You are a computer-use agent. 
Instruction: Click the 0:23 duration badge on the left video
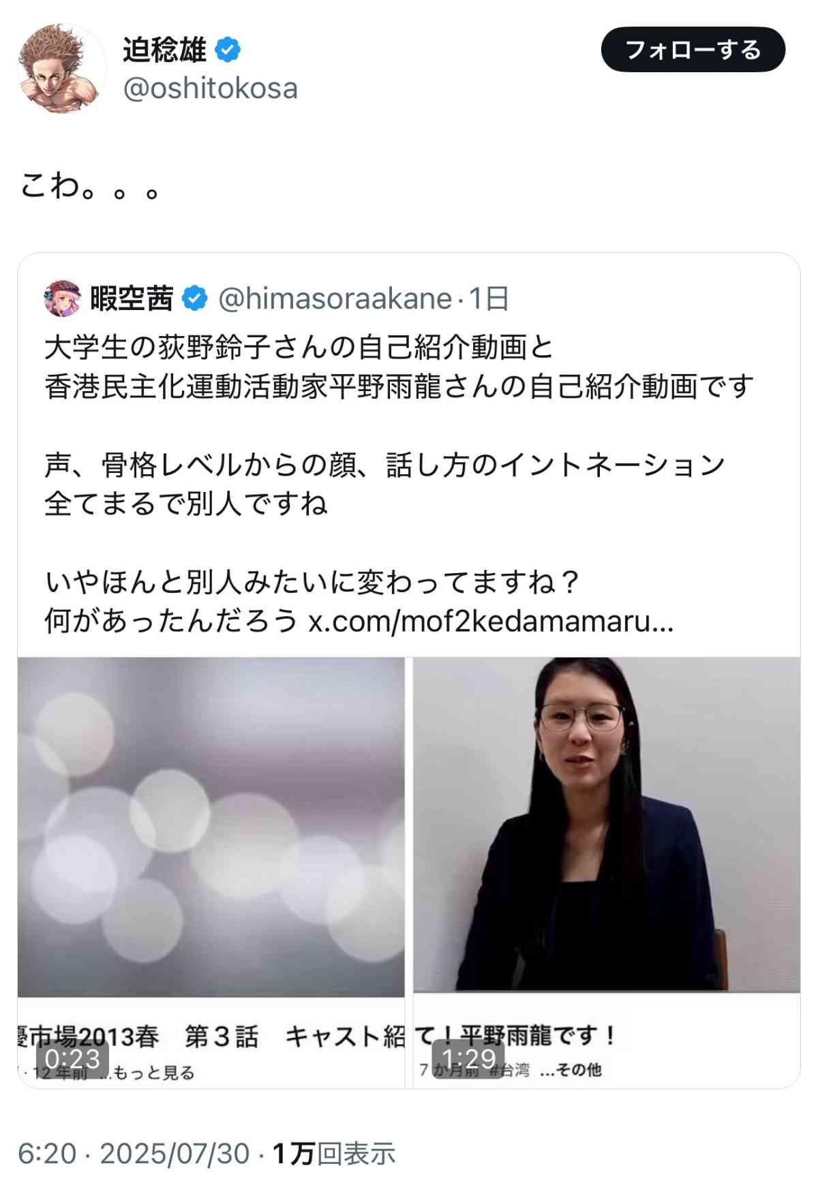(x=72, y=1059)
